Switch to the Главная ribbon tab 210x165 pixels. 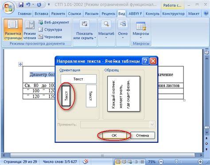coord(24,14)
